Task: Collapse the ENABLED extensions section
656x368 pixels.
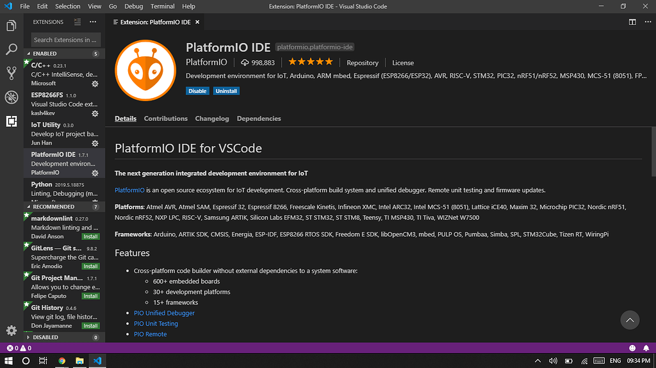Action: [64, 54]
